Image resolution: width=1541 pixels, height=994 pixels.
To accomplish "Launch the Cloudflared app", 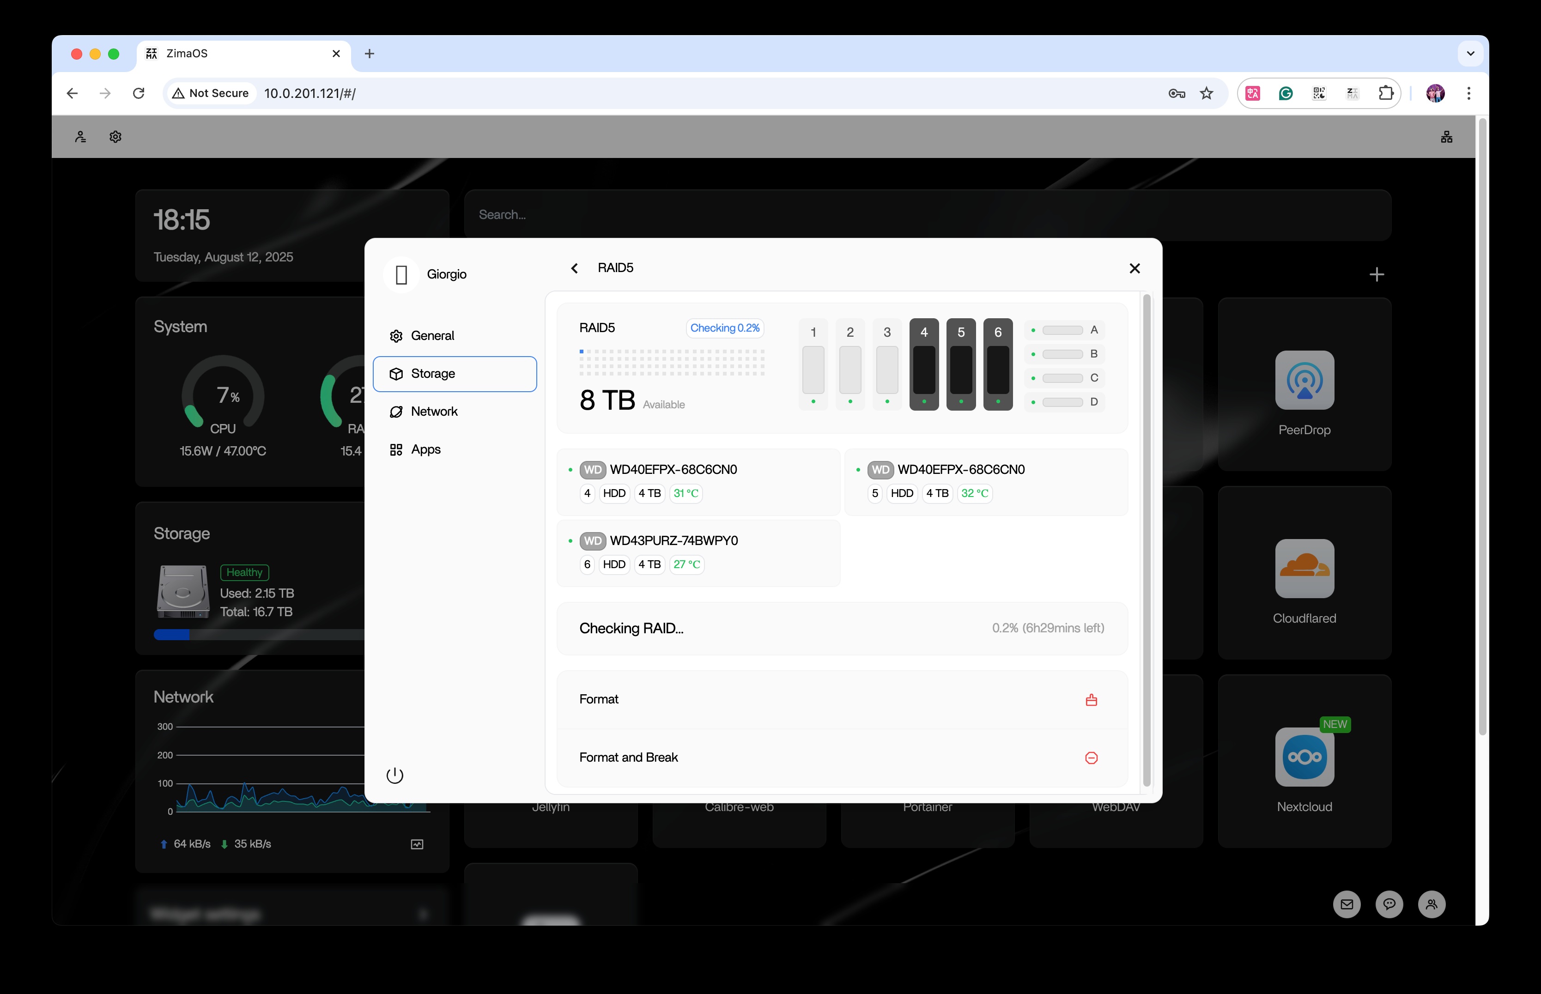I will click(1304, 569).
